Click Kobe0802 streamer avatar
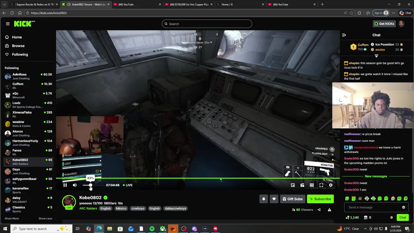 pyautogui.click(x=69, y=202)
